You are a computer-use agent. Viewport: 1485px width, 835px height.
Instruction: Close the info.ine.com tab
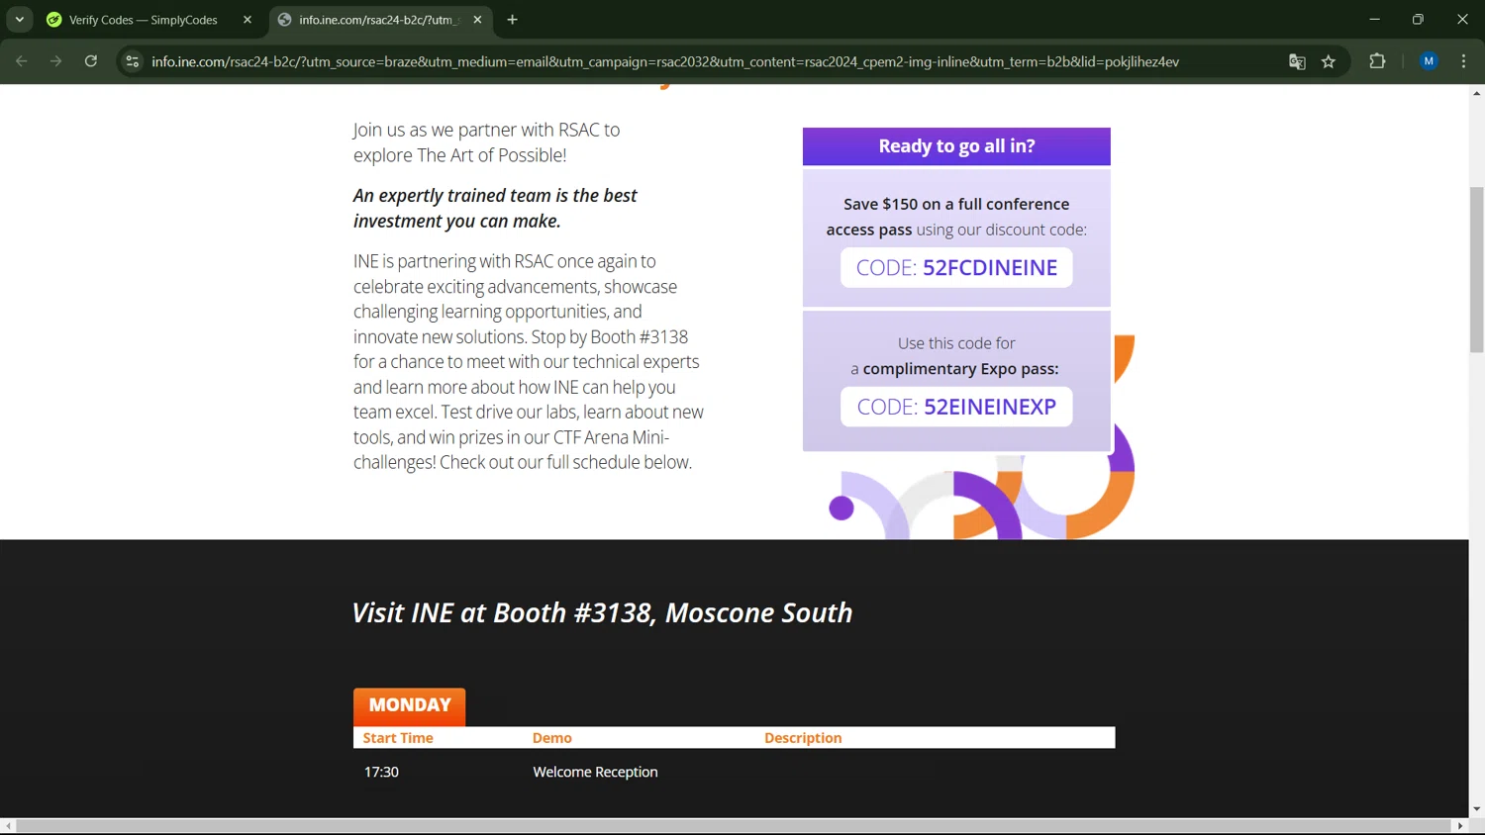477,20
